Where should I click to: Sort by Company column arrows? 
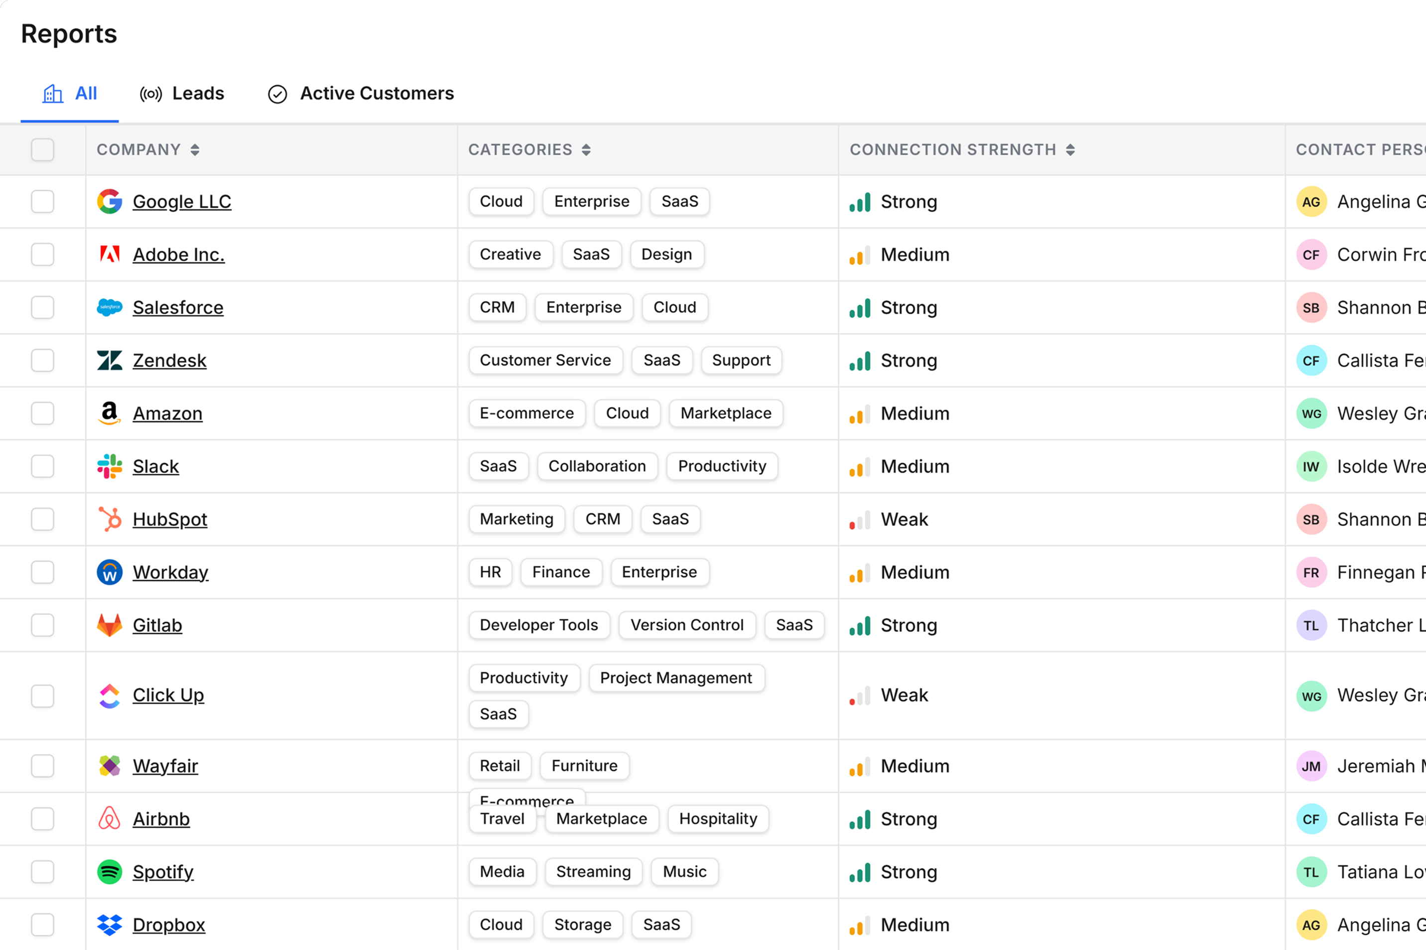point(195,149)
